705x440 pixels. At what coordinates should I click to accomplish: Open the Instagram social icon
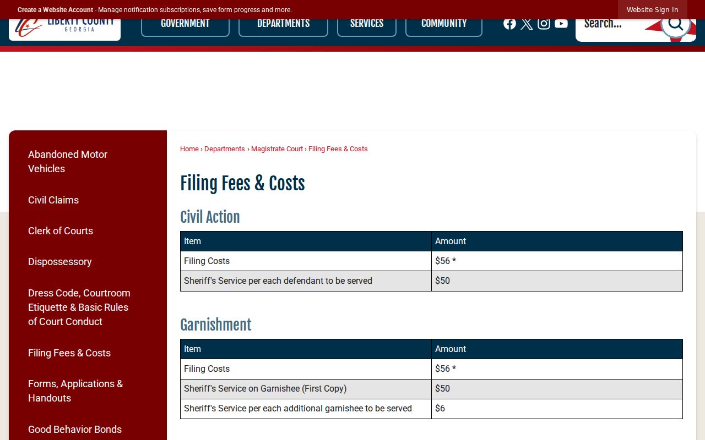(x=544, y=23)
